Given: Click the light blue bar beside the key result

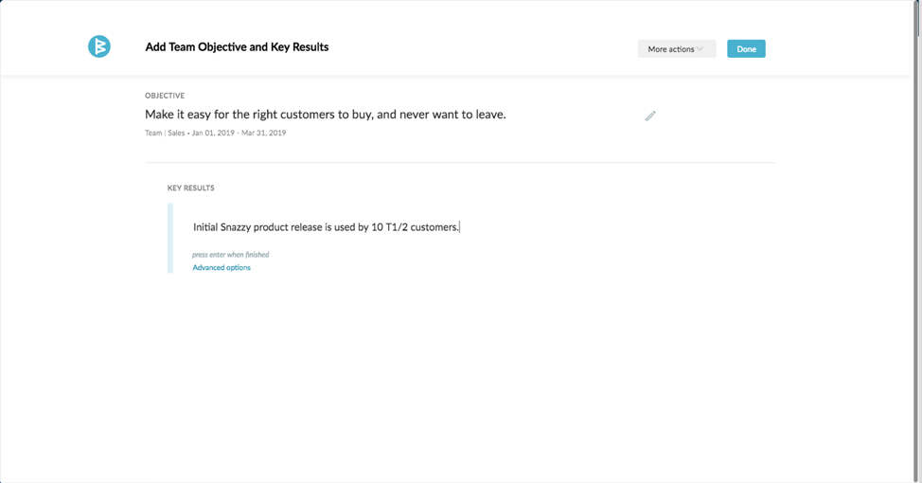Looking at the screenshot, I should [x=170, y=238].
